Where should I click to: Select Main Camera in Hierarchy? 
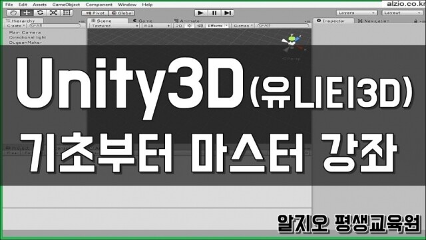pyautogui.click(x=25, y=33)
